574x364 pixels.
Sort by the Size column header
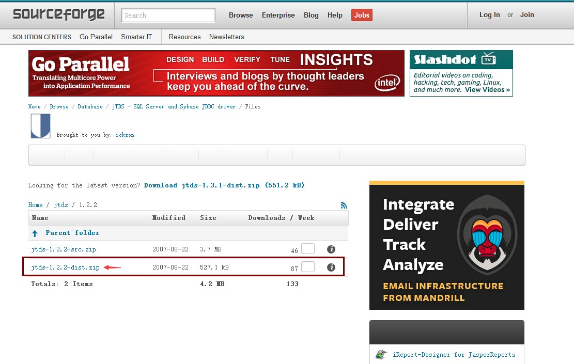[208, 218]
